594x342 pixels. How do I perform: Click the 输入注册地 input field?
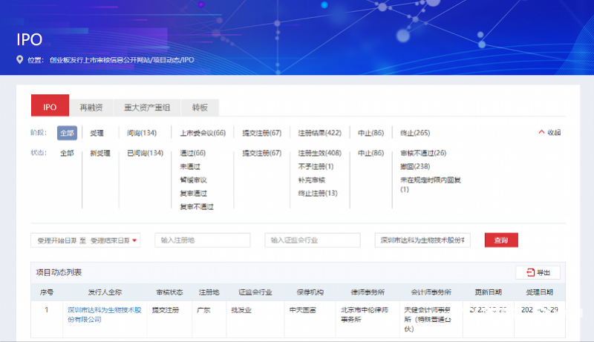tap(202, 240)
